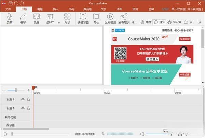Screen dimensions: 205x138
Task: Click the undo icon in title bar
Action: point(16,3)
